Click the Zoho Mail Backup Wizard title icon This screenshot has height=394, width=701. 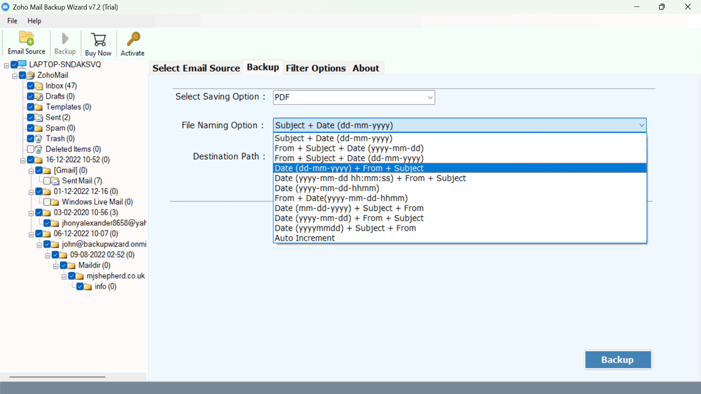6,7
